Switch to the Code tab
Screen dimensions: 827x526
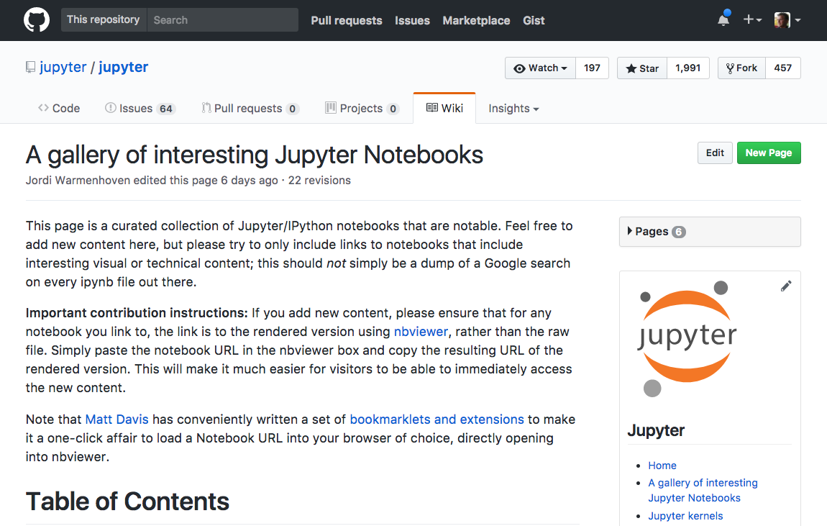(x=59, y=108)
